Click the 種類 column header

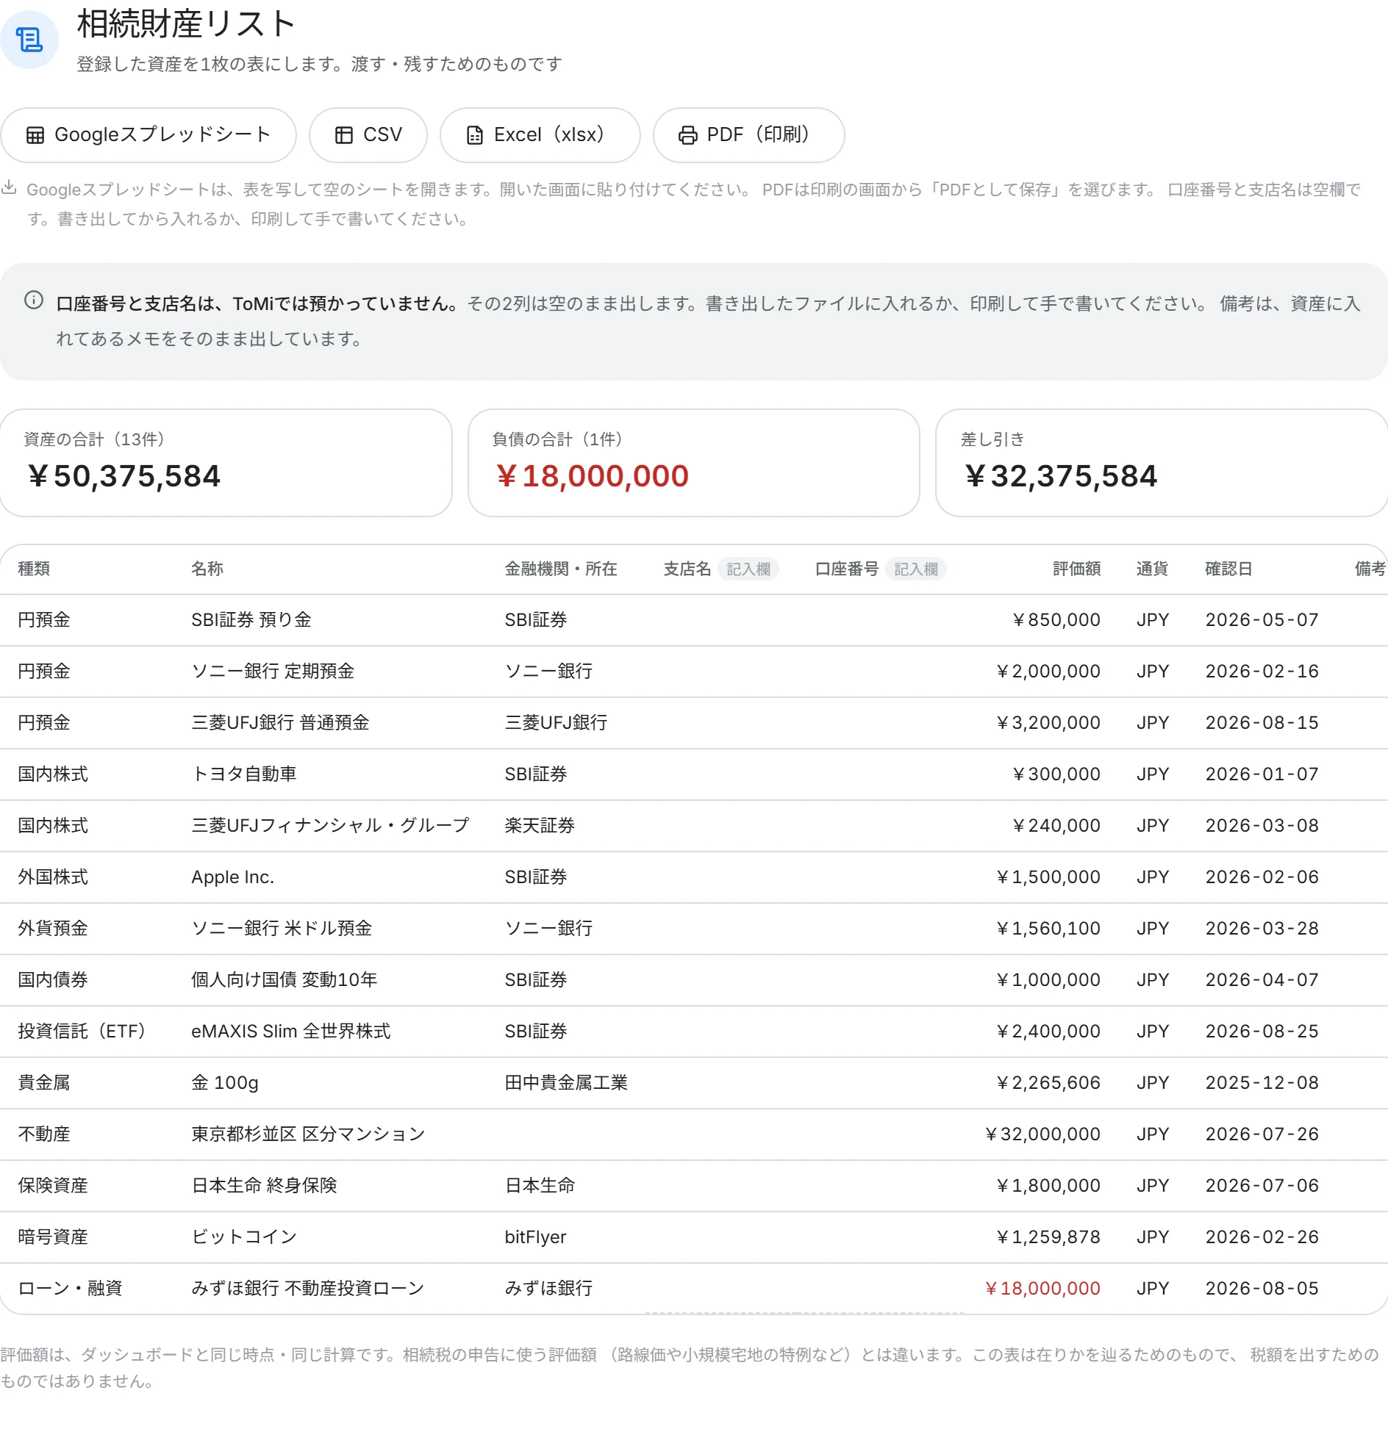34,569
